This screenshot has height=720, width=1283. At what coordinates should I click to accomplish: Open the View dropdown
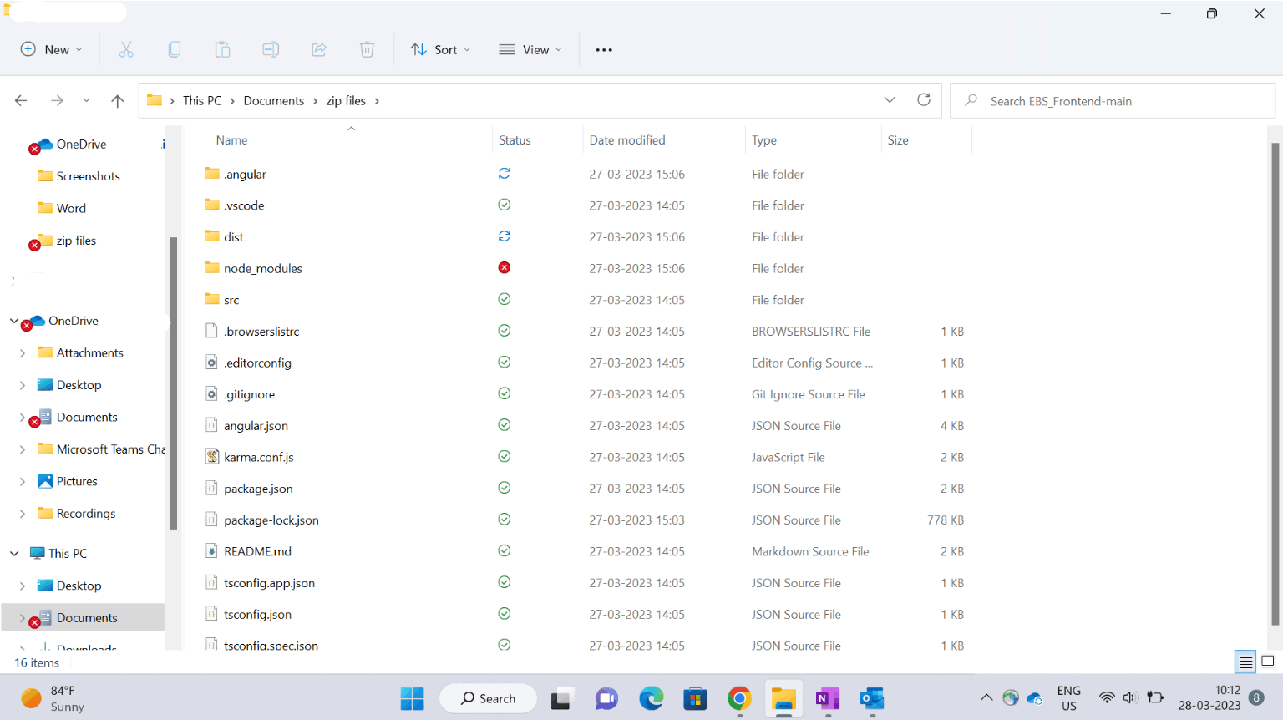530,49
